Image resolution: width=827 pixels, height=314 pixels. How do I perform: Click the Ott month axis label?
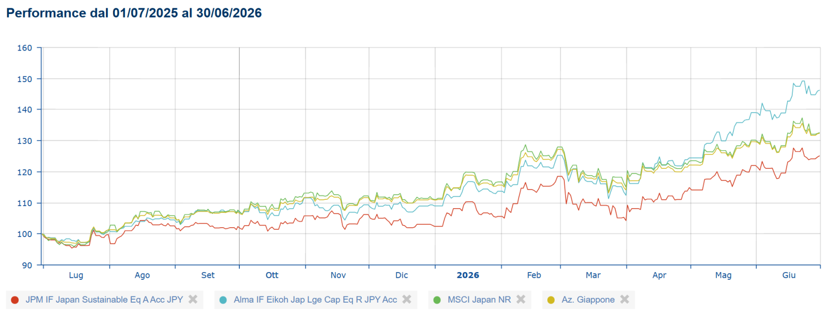pos(272,275)
